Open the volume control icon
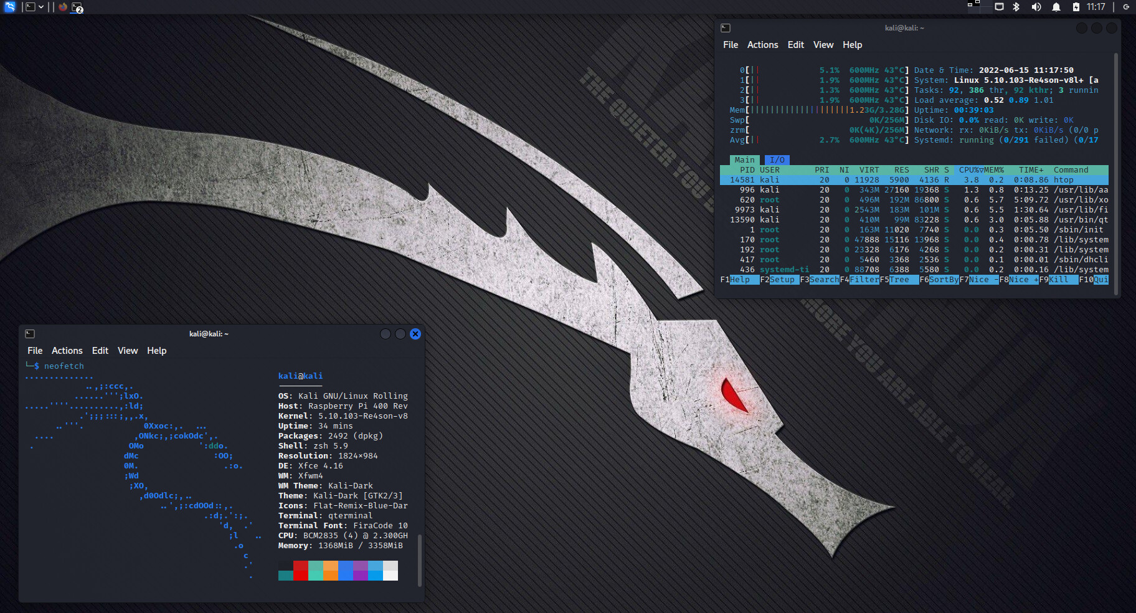Screen dimensions: 1136x613 pyautogui.click(x=1036, y=7)
